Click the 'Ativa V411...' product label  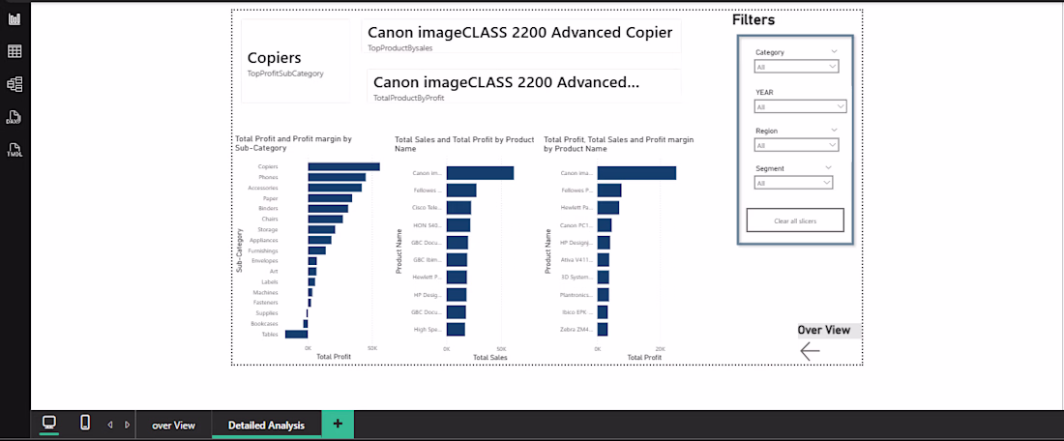point(576,260)
